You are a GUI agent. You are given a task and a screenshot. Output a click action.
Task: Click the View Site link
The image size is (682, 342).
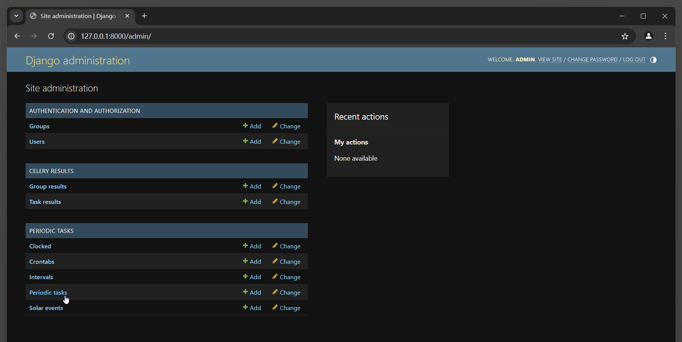tap(550, 59)
